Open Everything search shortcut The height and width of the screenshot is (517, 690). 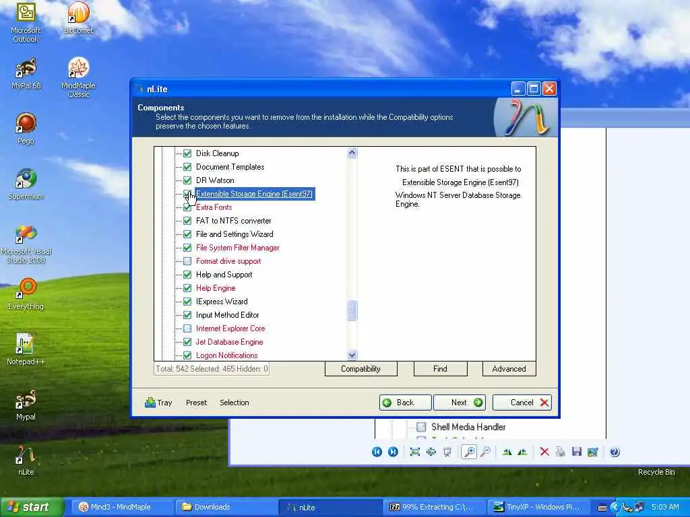pos(26,294)
